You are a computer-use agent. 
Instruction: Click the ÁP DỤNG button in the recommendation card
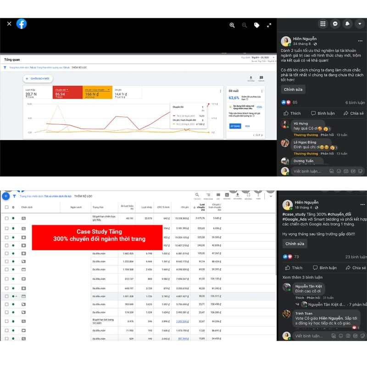tap(235, 126)
